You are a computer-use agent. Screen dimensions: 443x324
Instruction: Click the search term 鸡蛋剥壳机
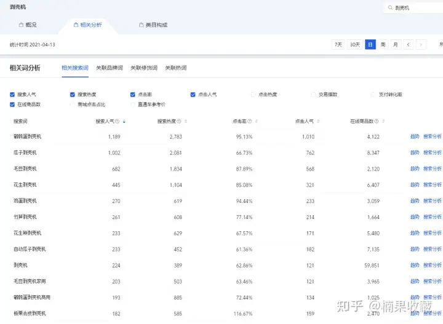[x=25, y=201]
